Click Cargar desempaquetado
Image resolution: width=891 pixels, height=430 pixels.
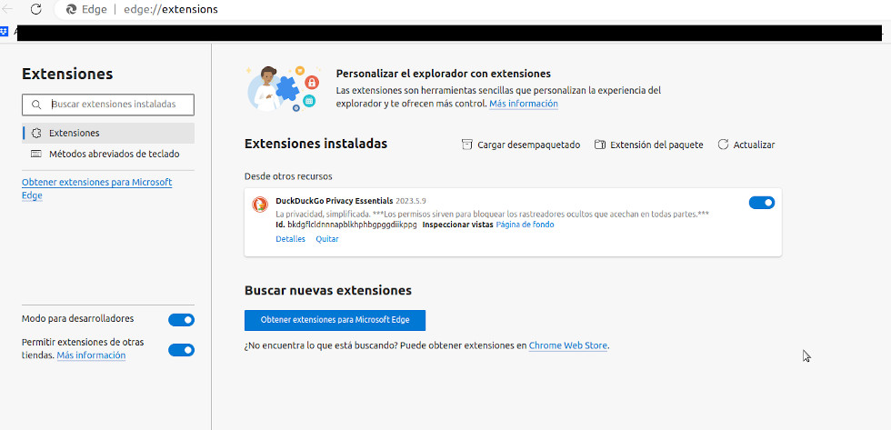521,145
